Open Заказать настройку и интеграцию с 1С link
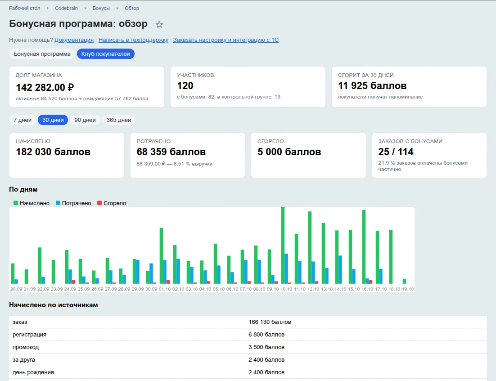 pyautogui.click(x=226, y=40)
